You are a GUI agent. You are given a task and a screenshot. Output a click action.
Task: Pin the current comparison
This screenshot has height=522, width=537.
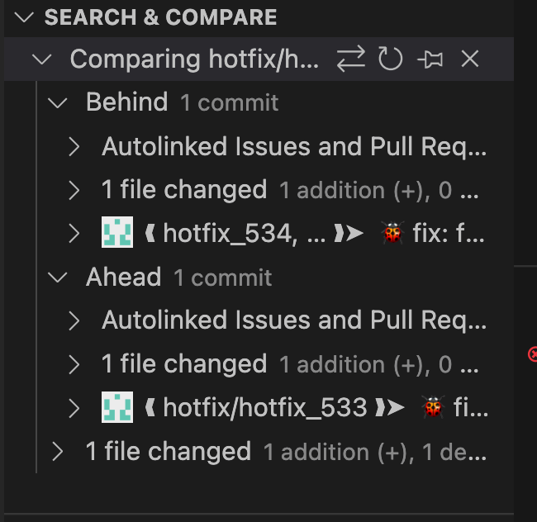click(430, 59)
